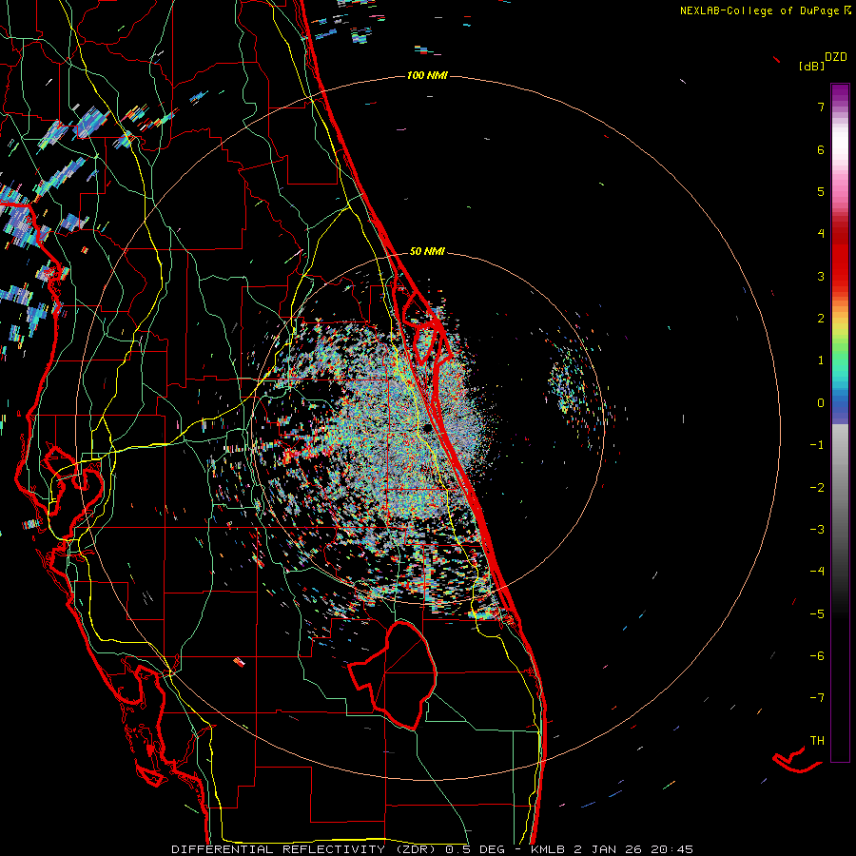856x856 pixels.
Task: Click the -7 dB value on the color scale
Action: [817, 698]
